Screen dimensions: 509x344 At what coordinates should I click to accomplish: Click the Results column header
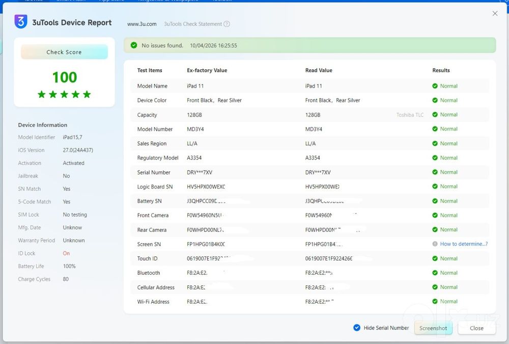pyautogui.click(x=441, y=70)
